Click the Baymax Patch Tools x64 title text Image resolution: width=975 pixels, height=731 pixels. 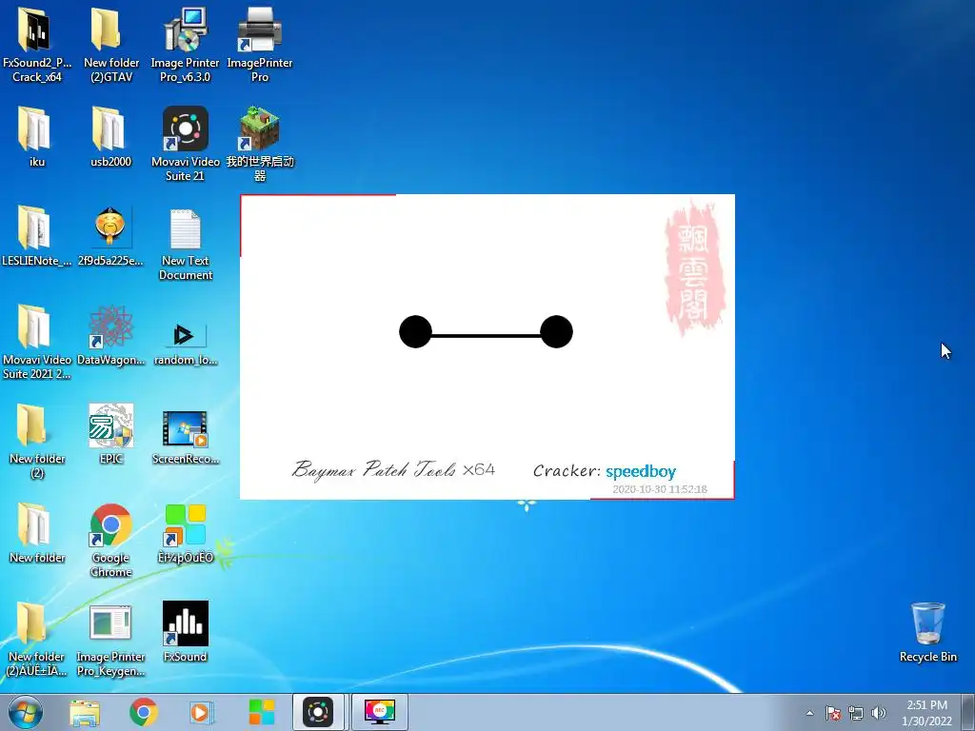pos(393,469)
